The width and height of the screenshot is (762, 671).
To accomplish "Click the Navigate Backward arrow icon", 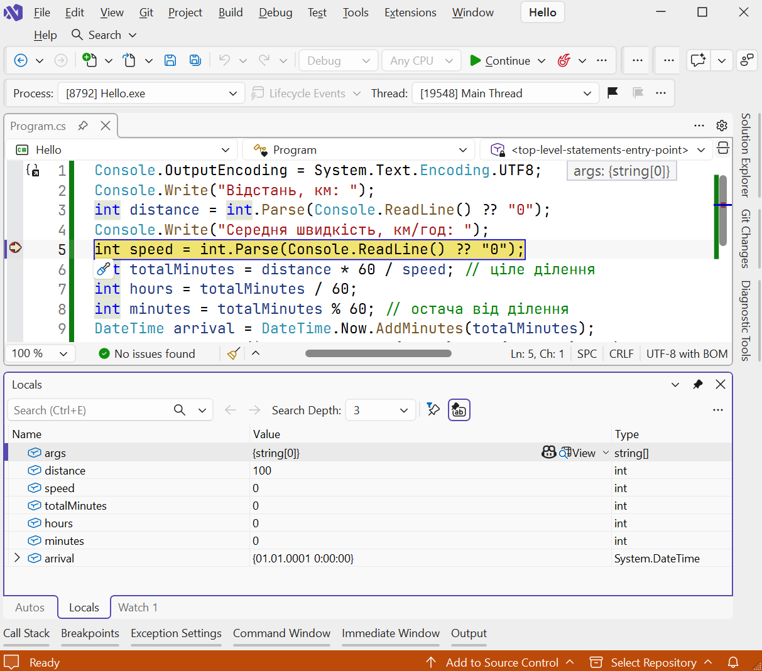I will click(x=21, y=60).
